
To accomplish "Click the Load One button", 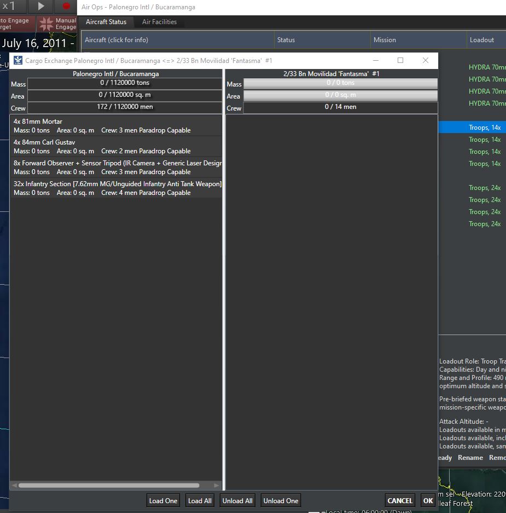I will (x=163, y=500).
